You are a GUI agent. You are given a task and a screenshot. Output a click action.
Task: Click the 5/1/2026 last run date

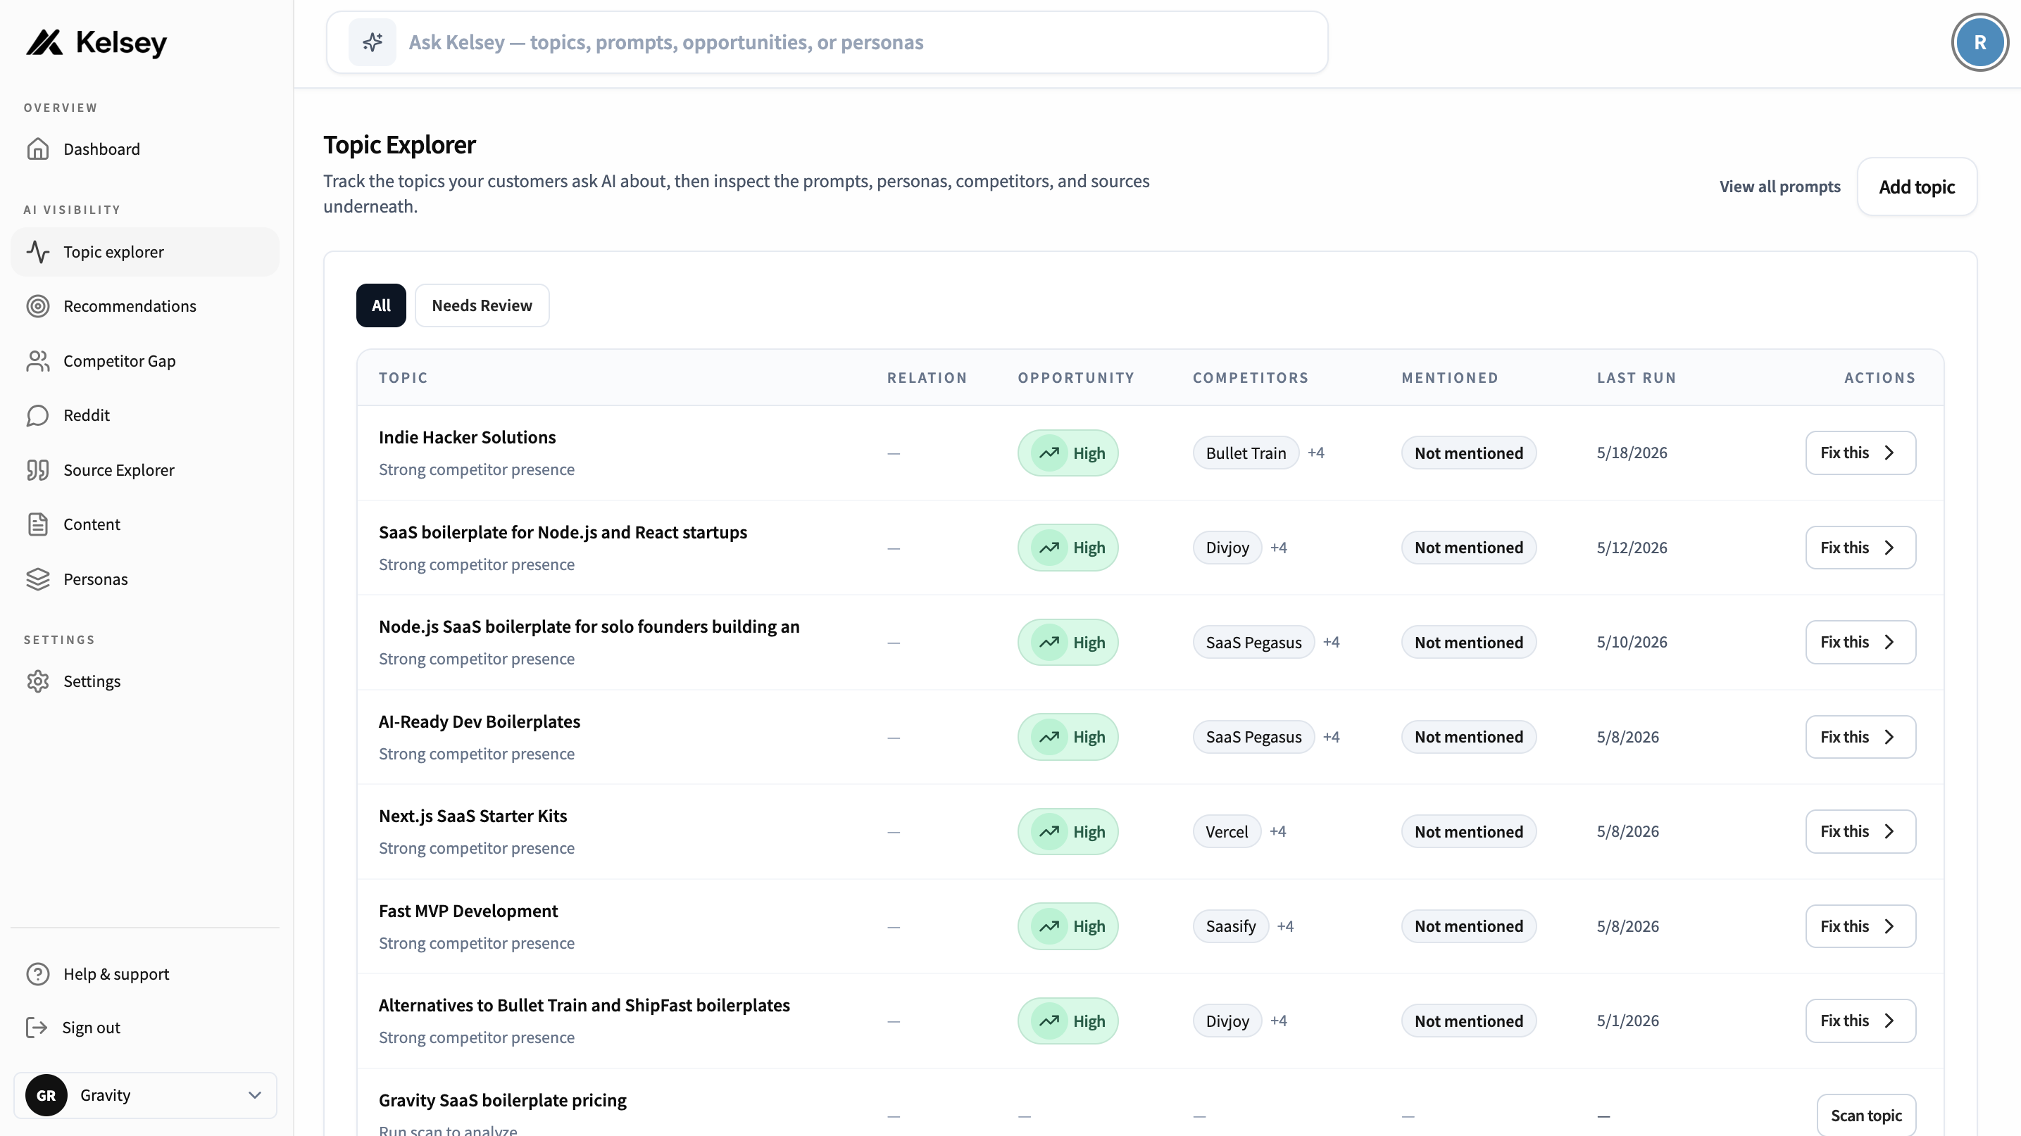[x=1628, y=1021]
